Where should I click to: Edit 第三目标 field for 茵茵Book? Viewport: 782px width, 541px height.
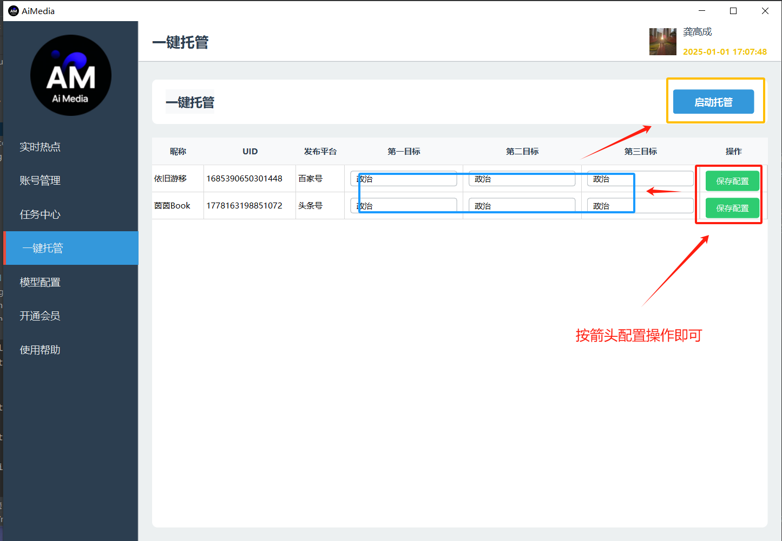[640, 206]
